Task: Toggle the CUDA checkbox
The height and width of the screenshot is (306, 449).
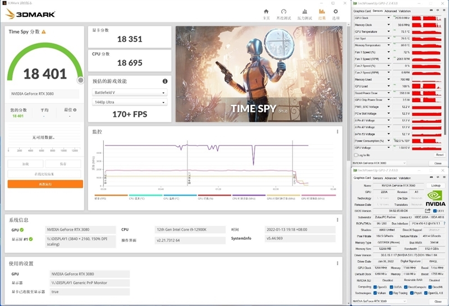Action: (x=391, y=287)
